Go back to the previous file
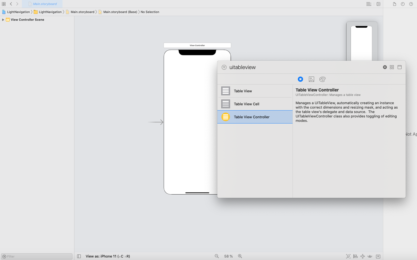Screen dimensions: 417x260 coord(11,4)
